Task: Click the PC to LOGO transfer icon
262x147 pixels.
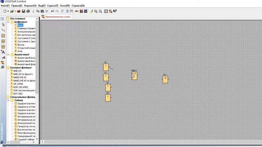Action: point(81,11)
